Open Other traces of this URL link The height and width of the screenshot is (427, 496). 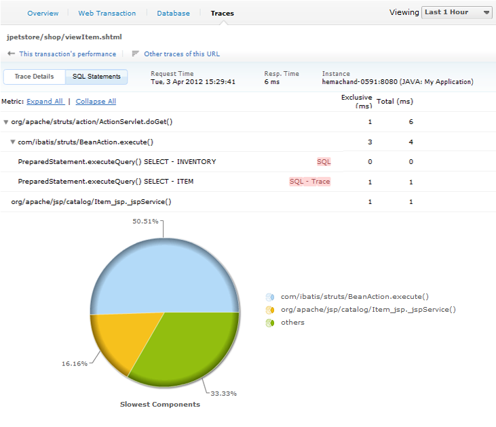point(182,54)
